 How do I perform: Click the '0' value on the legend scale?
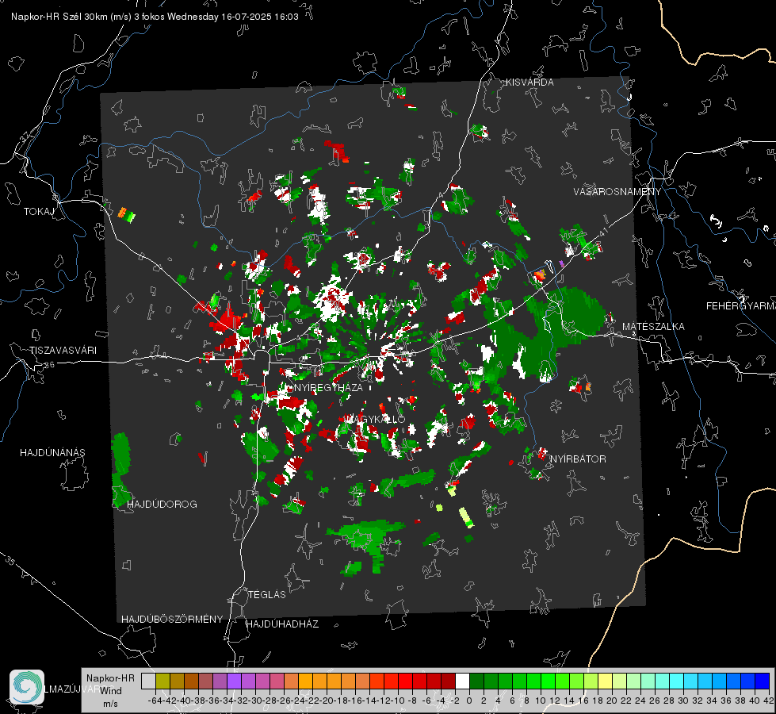pyautogui.click(x=469, y=701)
